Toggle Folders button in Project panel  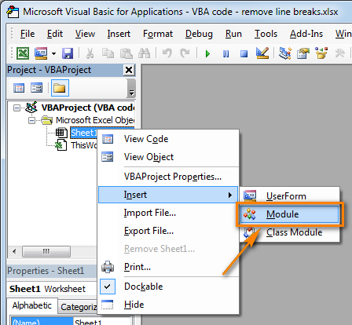pyautogui.click(x=60, y=88)
